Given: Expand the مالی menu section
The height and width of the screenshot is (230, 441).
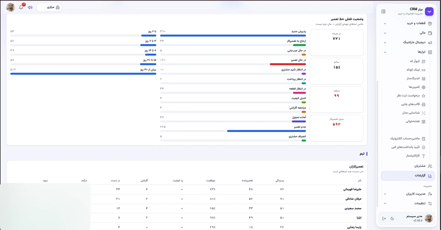Looking at the screenshot, I should pyautogui.click(x=408, y=33).
